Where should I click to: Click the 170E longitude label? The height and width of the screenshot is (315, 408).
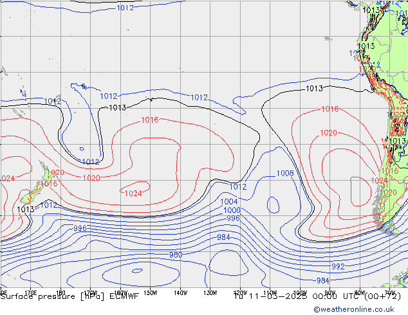click(30, 293)
